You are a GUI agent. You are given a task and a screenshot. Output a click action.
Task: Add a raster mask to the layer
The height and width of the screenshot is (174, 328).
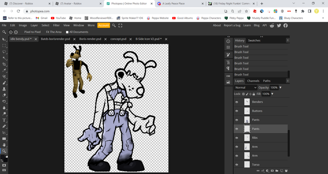pos(272,171)
